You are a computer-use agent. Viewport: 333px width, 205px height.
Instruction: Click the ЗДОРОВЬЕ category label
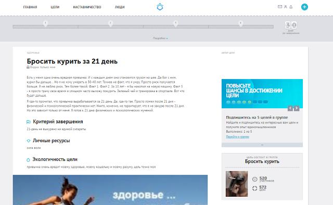point(33,53)
